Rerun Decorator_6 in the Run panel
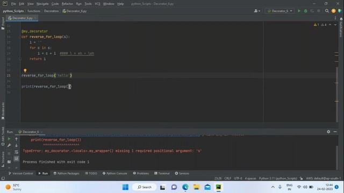 9,139
